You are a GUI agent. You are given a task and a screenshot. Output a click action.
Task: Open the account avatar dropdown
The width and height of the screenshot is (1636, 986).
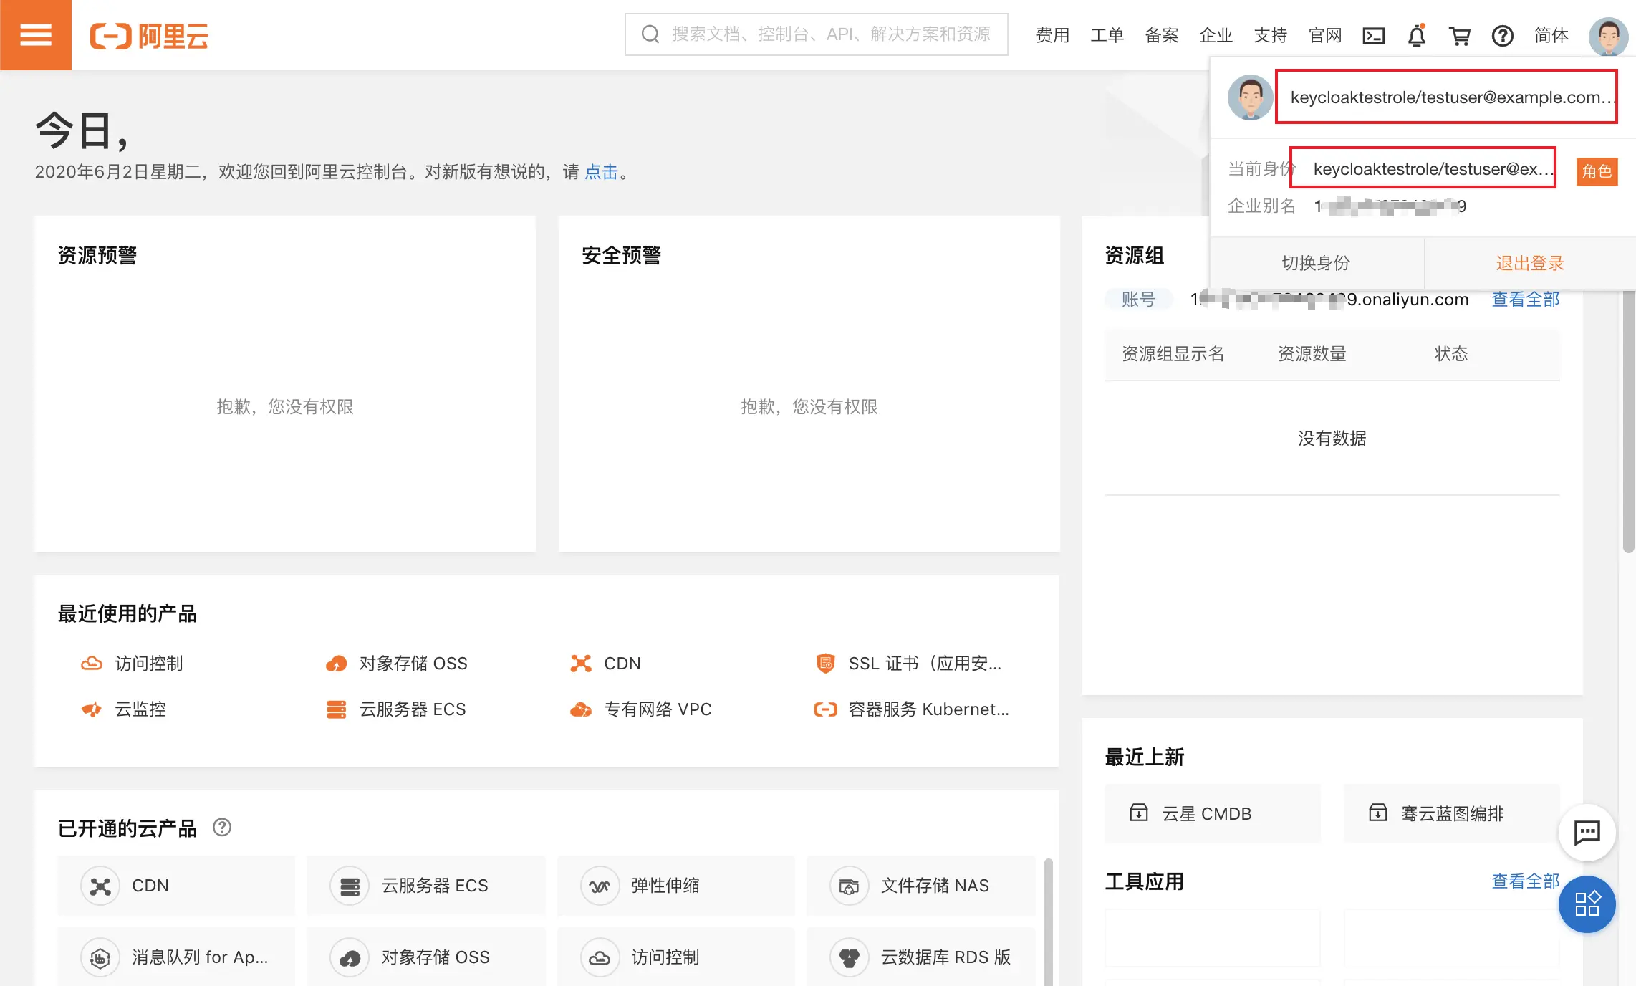[x=1607, y=35]
